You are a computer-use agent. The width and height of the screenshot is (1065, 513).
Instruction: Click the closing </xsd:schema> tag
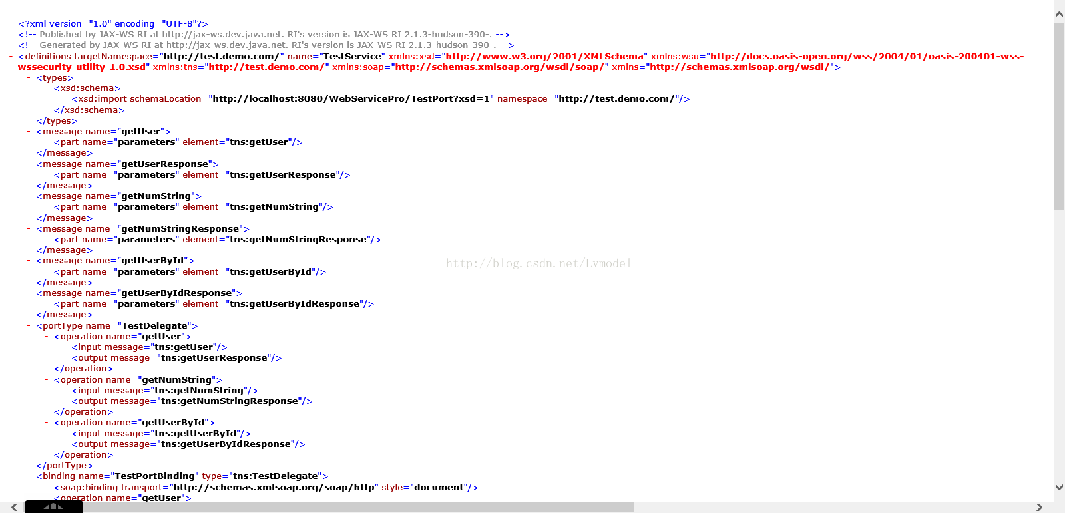[x=89, y=110]
